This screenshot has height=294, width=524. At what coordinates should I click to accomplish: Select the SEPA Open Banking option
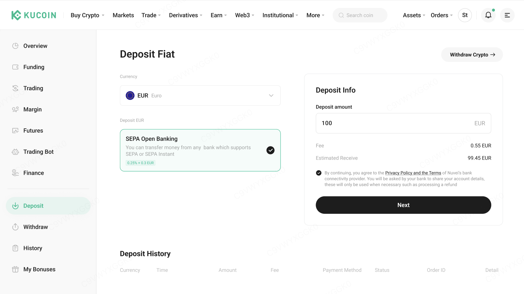200,150
